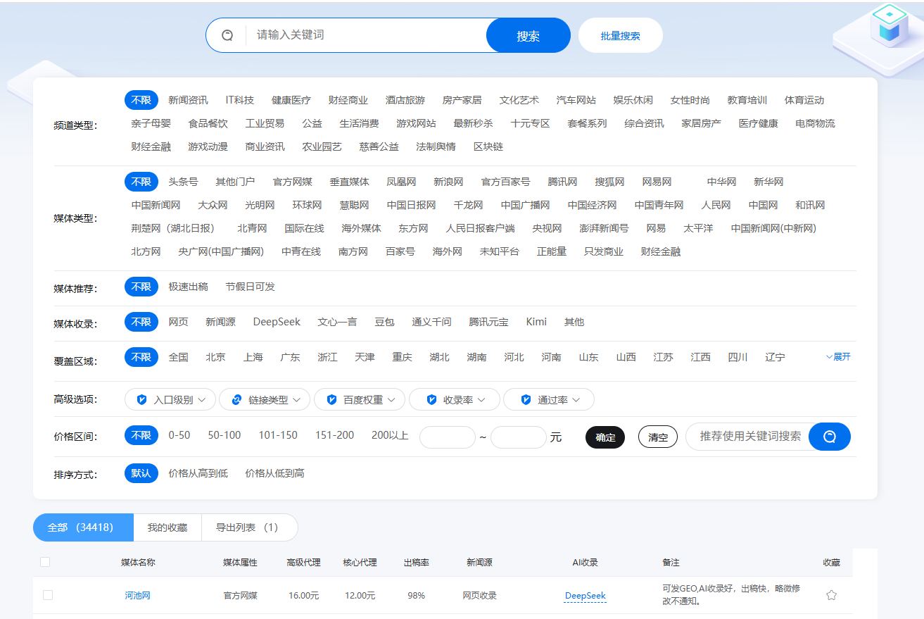
Task: Click the shield icon on 百度权重
Action: click(x=331, y=399)
